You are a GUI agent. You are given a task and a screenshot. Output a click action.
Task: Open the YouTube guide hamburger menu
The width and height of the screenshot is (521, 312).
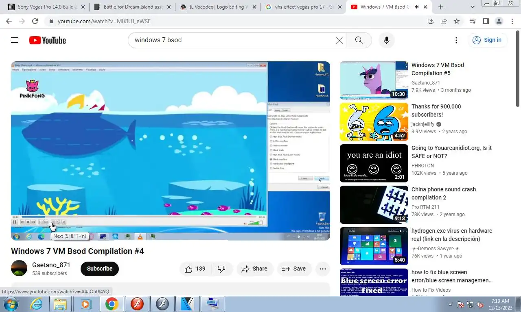[x=15, y=40]
